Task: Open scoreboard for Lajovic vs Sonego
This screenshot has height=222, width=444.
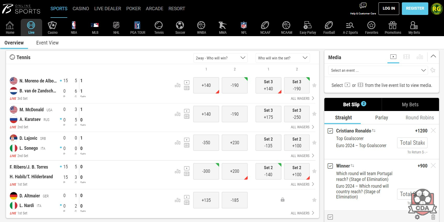Action: tap(187, 145)
